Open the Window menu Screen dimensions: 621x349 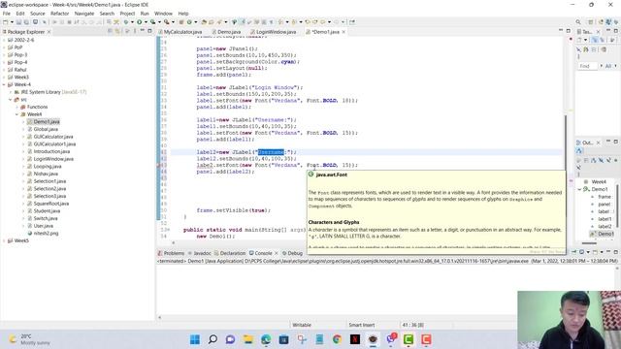pyautogui.click(x=163, y=14)
